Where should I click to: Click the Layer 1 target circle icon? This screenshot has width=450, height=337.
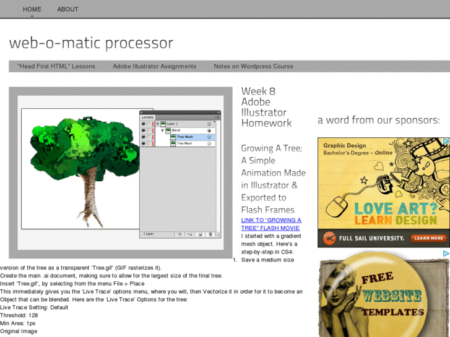click(x=209, y=124)
